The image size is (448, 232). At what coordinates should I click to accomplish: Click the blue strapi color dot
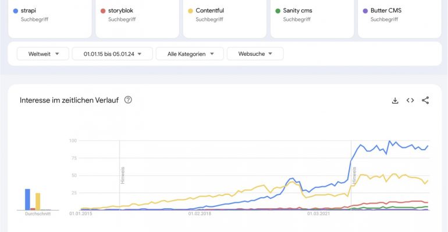(x=16, y=11)
